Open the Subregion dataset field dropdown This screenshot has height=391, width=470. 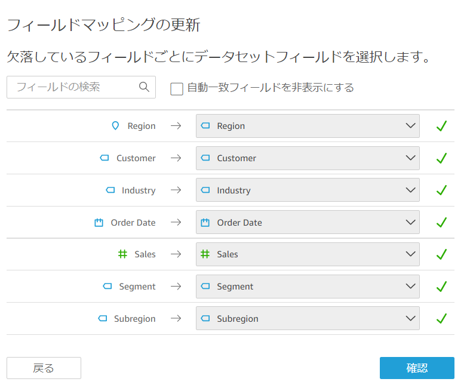(308, 319)
